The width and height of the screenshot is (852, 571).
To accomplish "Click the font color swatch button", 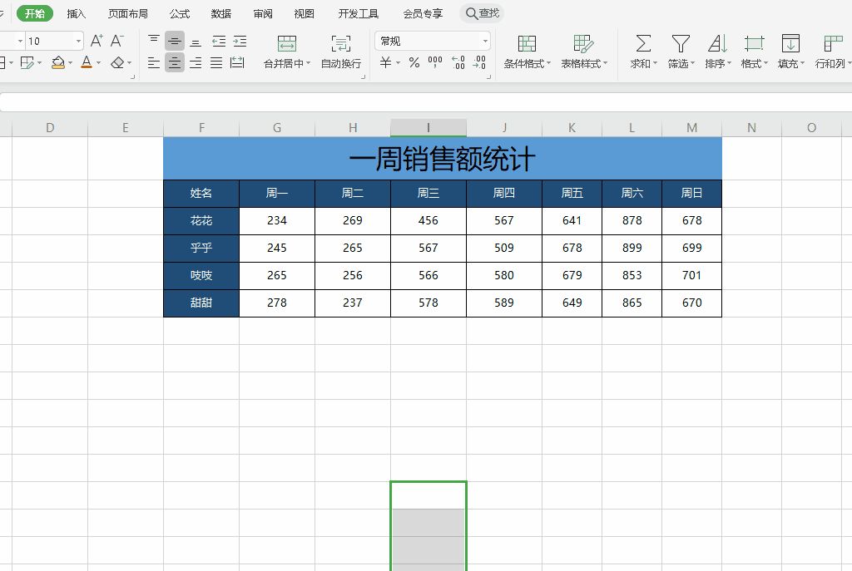I will click(87, 63).
